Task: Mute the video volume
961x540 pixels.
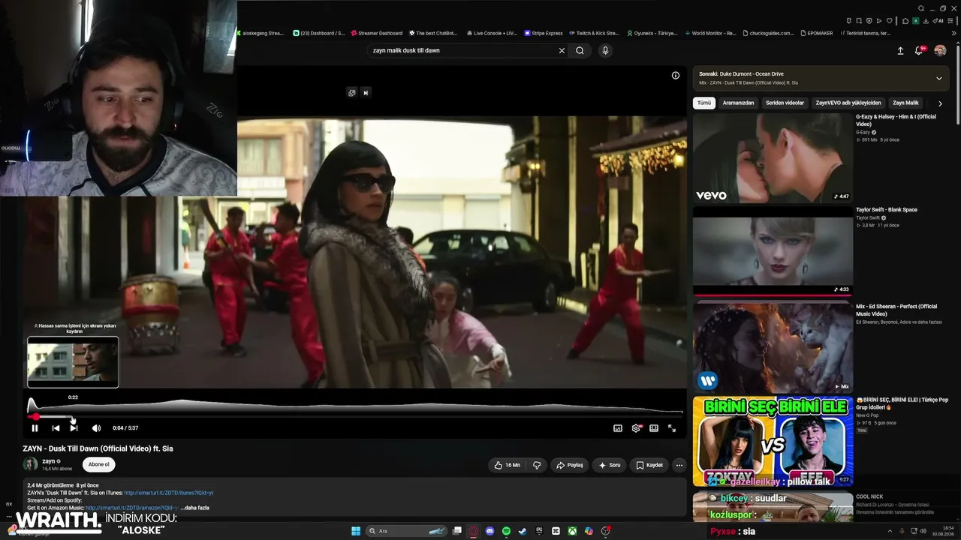Action: [96, 428]
